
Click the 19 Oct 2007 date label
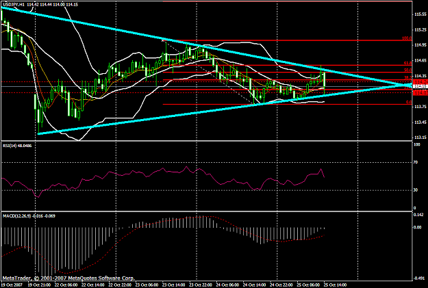coord(11,285)
